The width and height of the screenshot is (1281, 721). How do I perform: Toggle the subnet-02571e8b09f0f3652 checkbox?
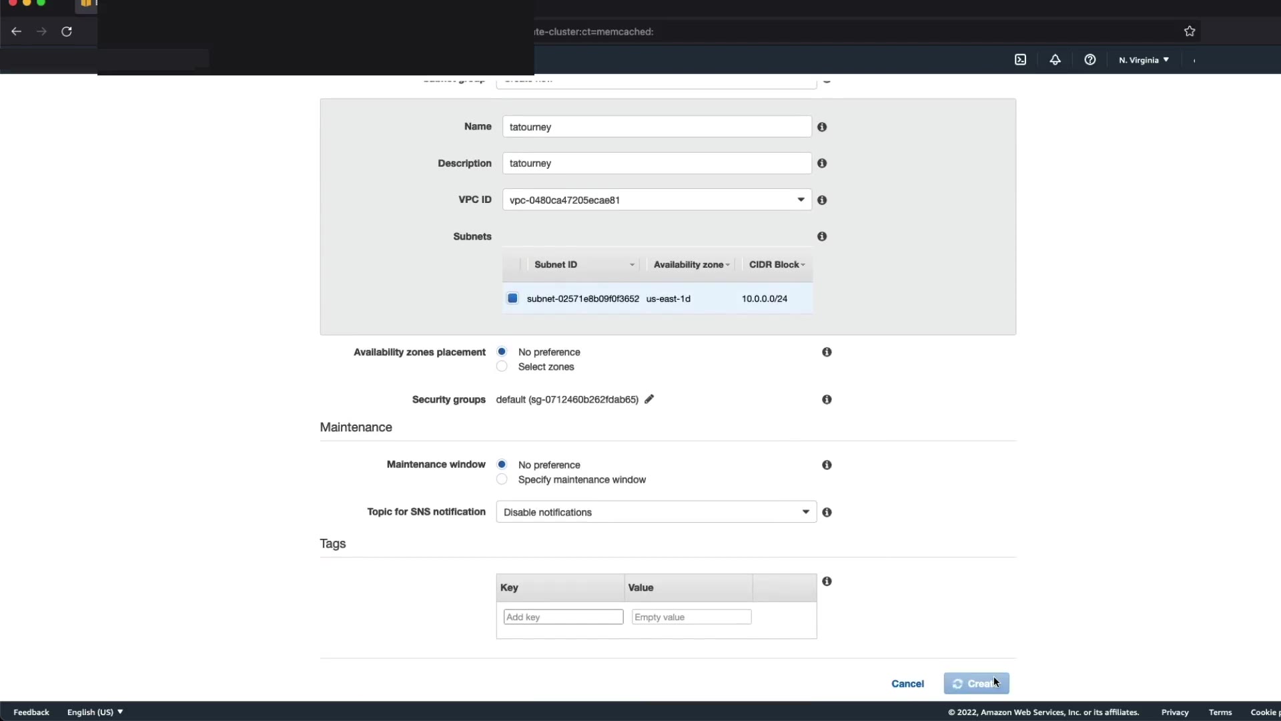coord(512,298)
